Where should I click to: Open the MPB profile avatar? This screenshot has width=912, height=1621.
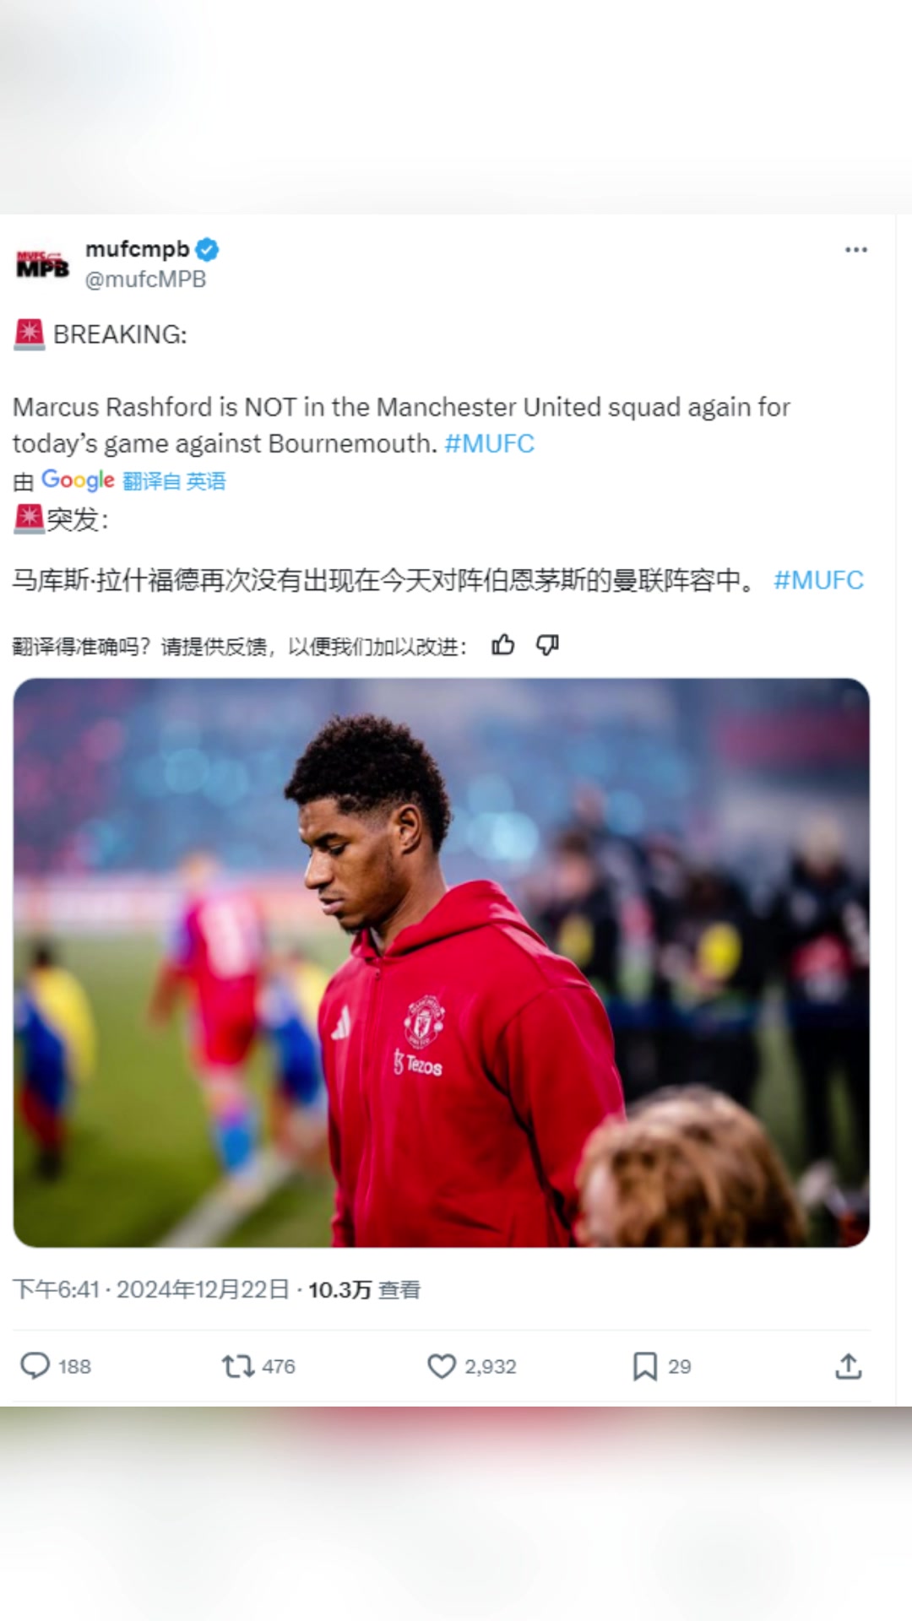pos(43,265)
